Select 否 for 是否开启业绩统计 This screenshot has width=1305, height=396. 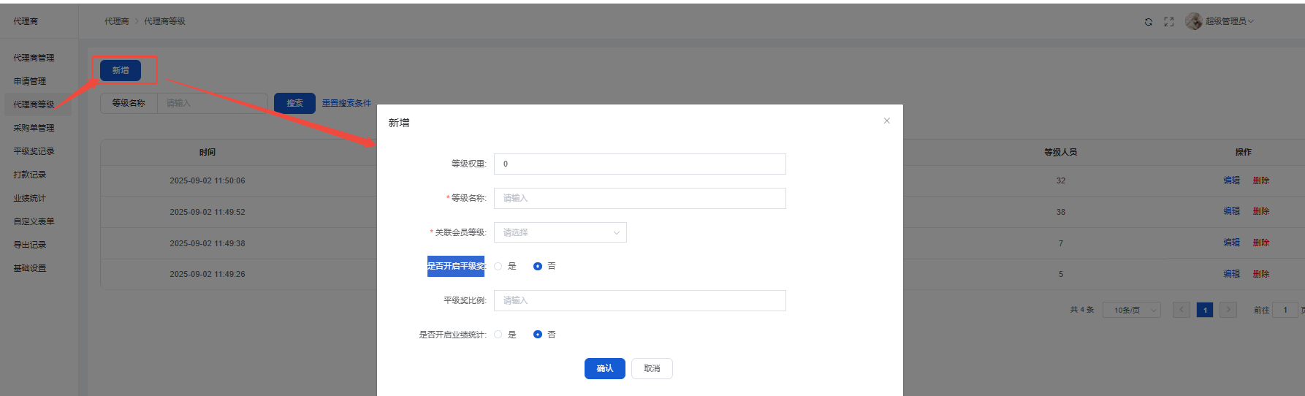(x=538, y=335)
